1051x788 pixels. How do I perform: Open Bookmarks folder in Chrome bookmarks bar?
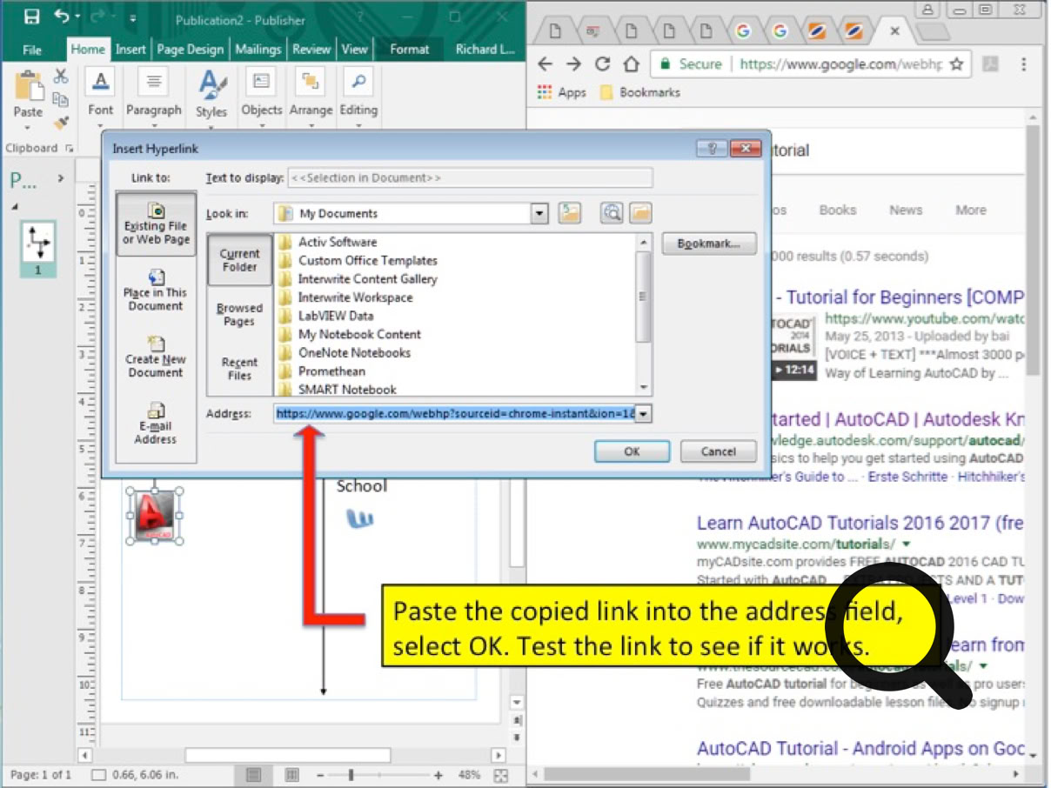coord(639,92)
